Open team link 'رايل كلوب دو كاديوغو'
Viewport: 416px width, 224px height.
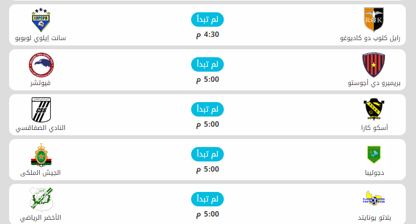click(x=370, y=38)
